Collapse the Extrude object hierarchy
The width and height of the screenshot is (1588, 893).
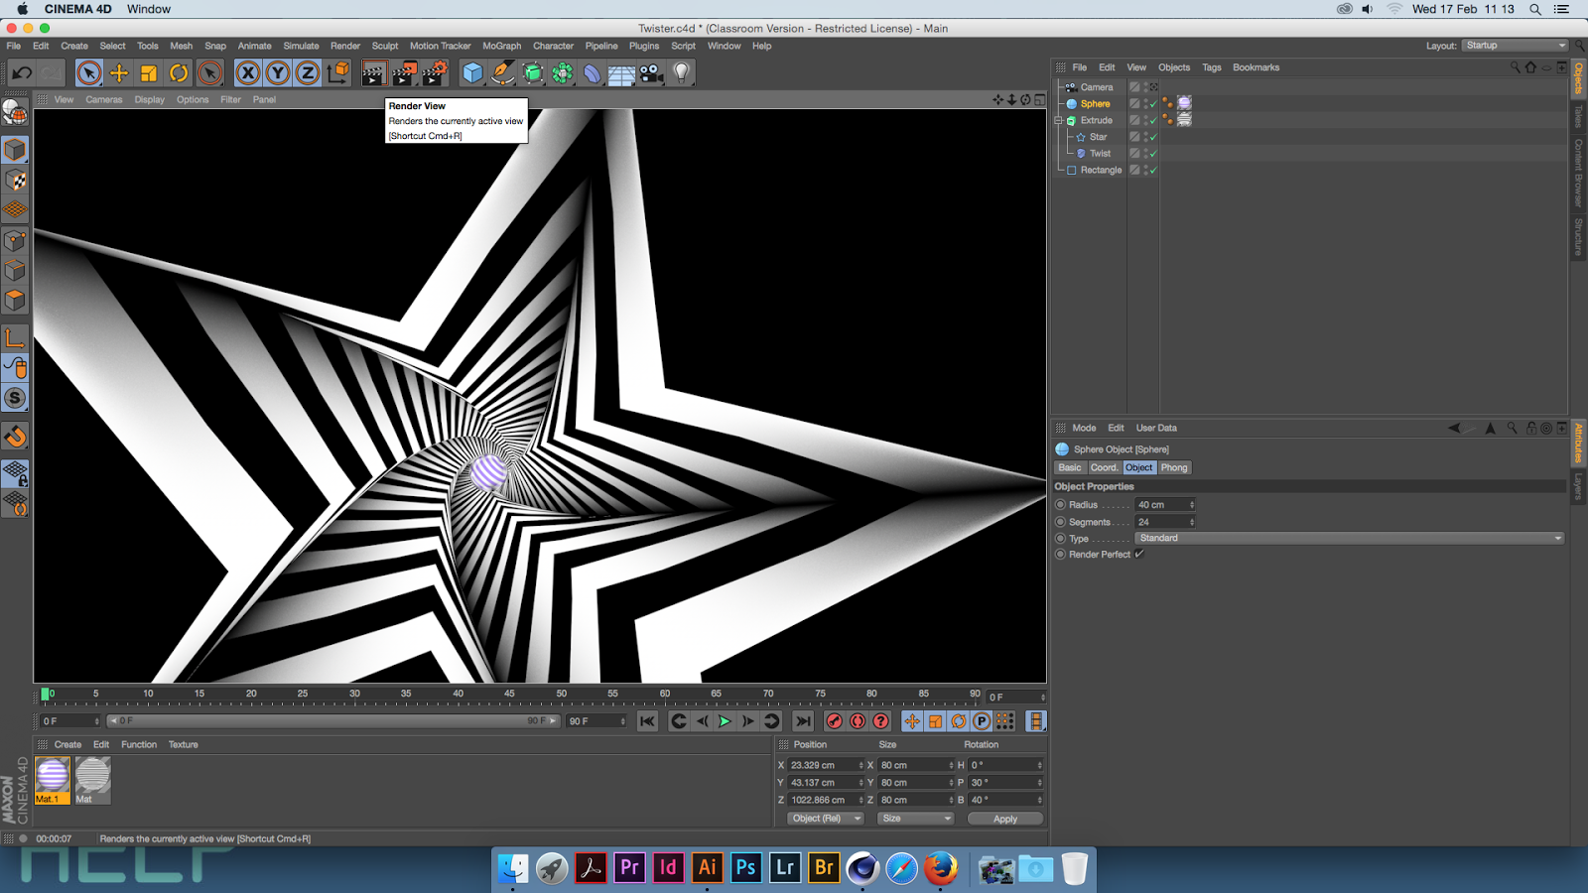(1059, 120)
